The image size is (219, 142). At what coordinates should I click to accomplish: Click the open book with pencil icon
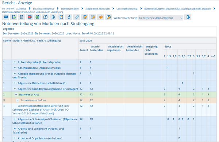93,17
